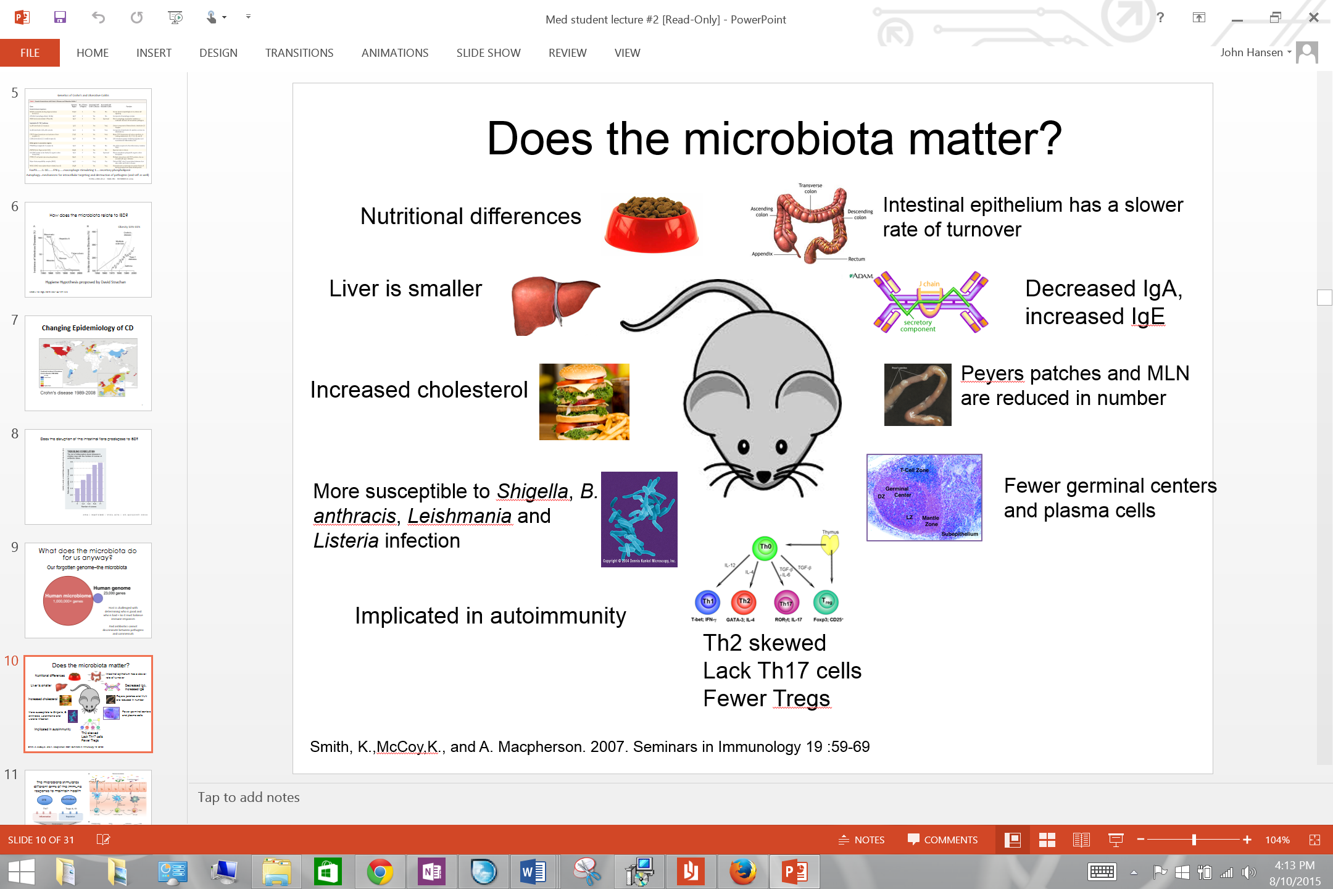Open Customize Quick Access Toolbar dropdown

[x=248, y=17]
